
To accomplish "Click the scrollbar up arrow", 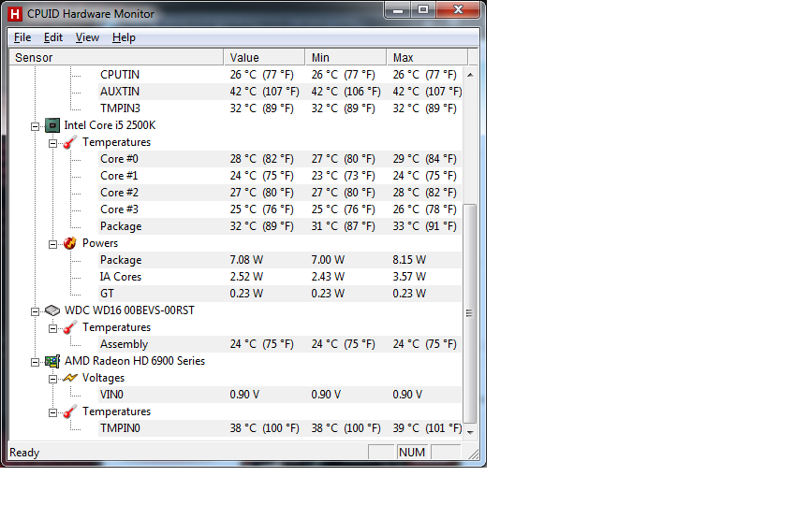I will click(x=470, y=75).
